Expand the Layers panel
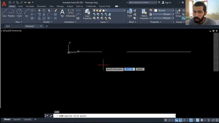This screenshot has width=219, height=123. [x=104, y=22]
